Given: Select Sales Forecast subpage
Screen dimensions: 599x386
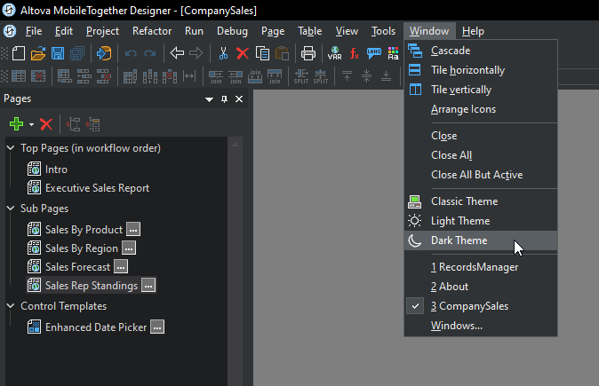Looking at the screenshot, I should coord(77,267).
